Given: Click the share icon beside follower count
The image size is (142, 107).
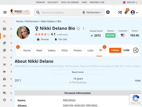Looking at the screenshot, I should click(136, 50).
